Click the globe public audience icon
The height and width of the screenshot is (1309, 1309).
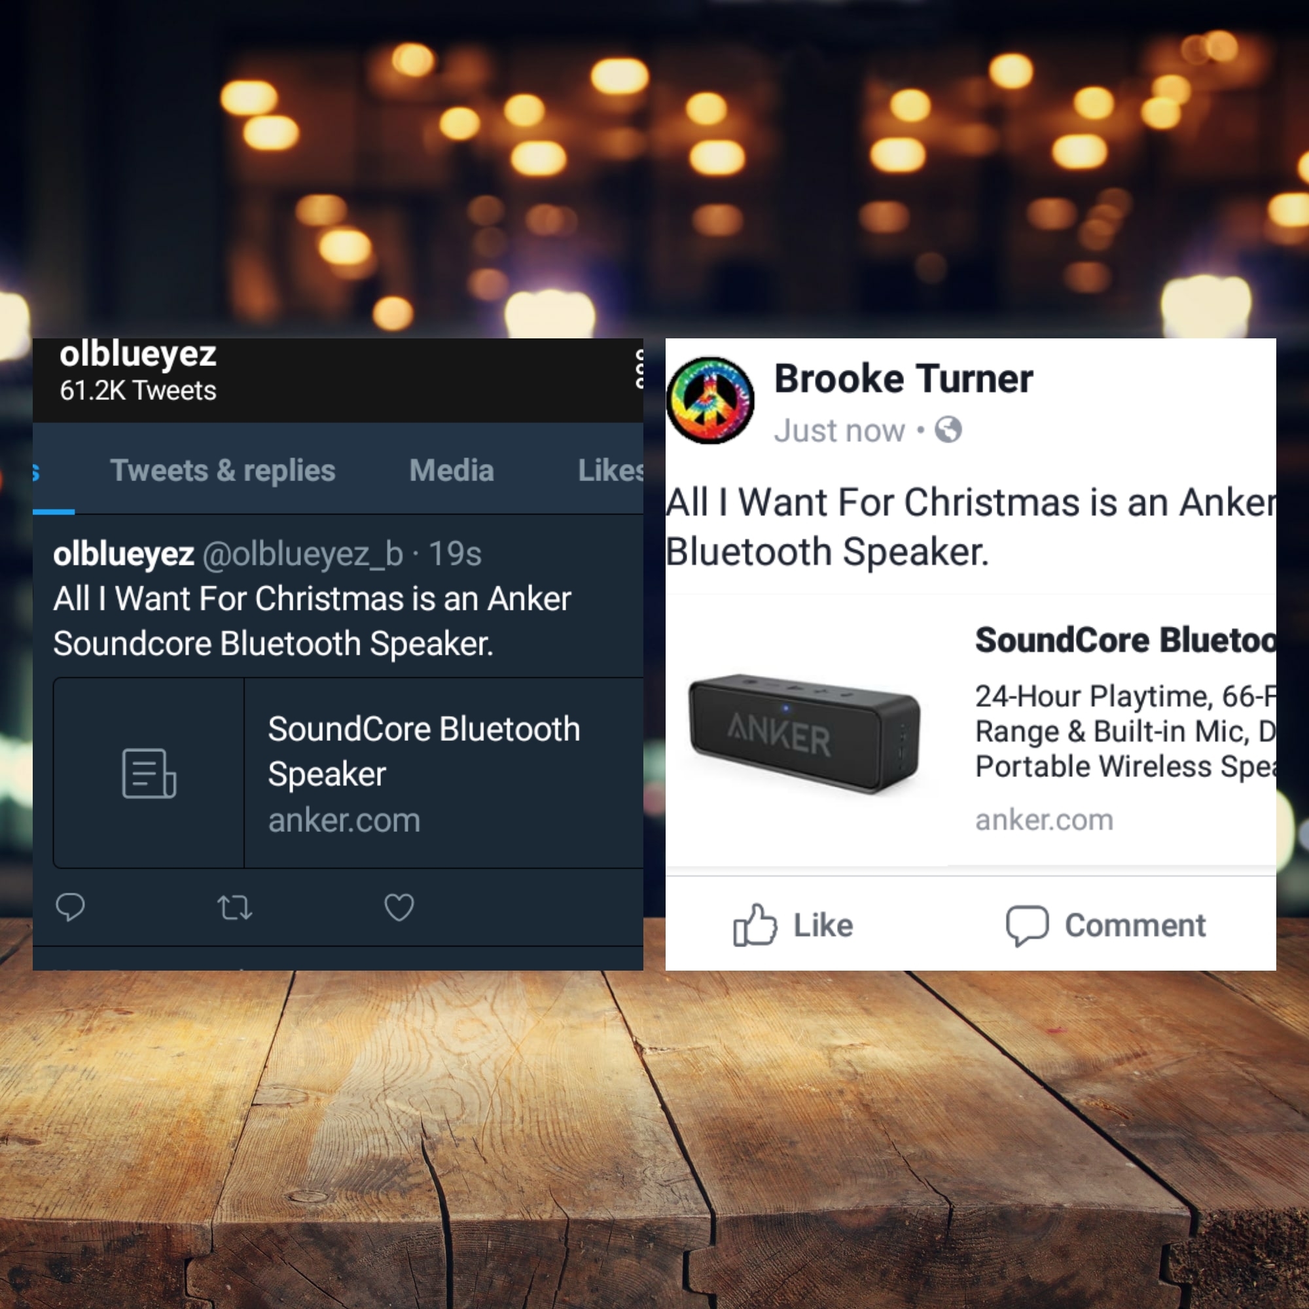point(948,429)
